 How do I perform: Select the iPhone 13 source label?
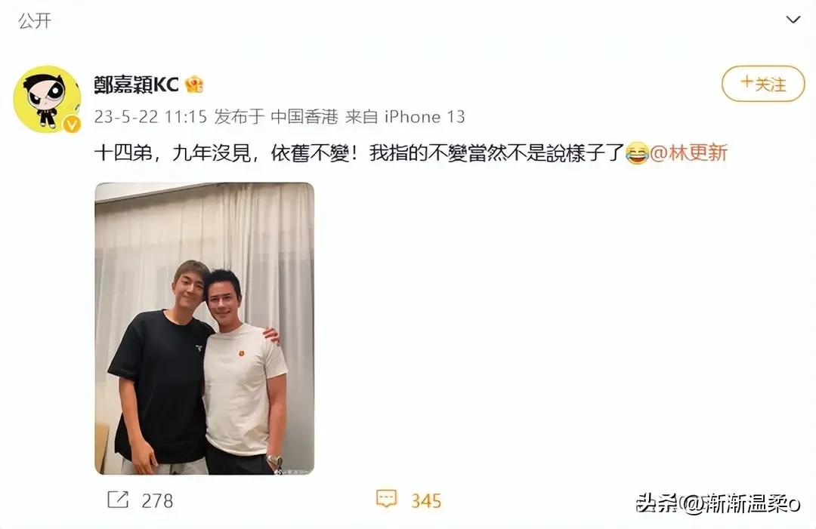coord(424,116)
